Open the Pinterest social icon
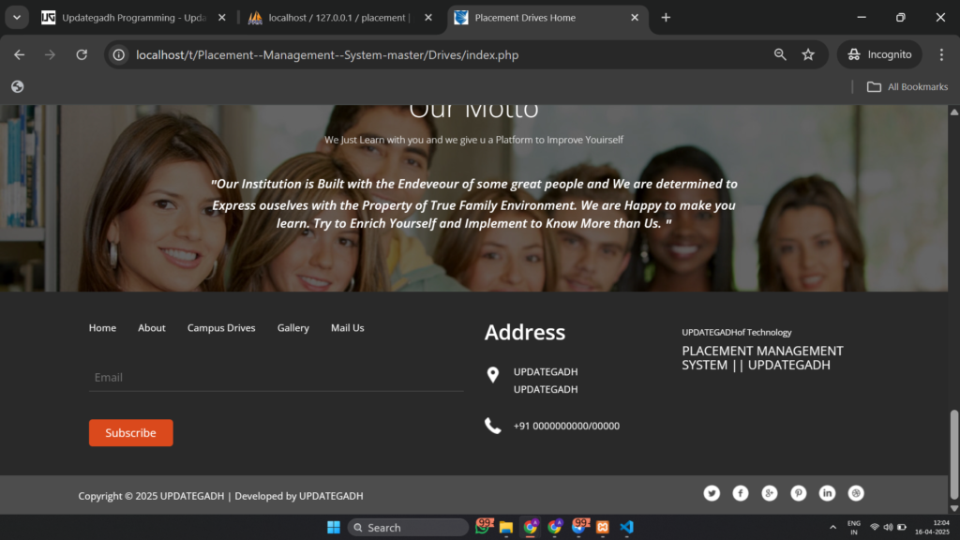Image resolution: width=960 pixels, height=540 pixels. [x=798, y=492]
